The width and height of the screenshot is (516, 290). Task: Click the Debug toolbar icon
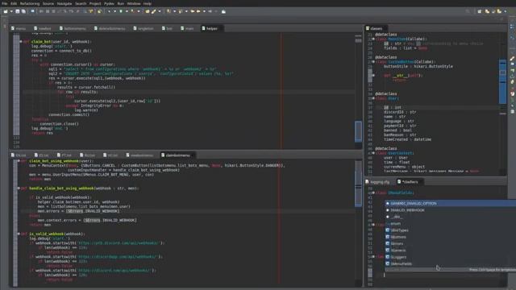(x=110, y=11)
